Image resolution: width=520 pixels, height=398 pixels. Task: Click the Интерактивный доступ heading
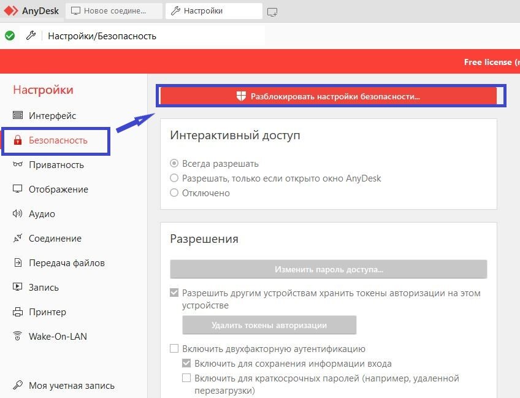(235, 135)
